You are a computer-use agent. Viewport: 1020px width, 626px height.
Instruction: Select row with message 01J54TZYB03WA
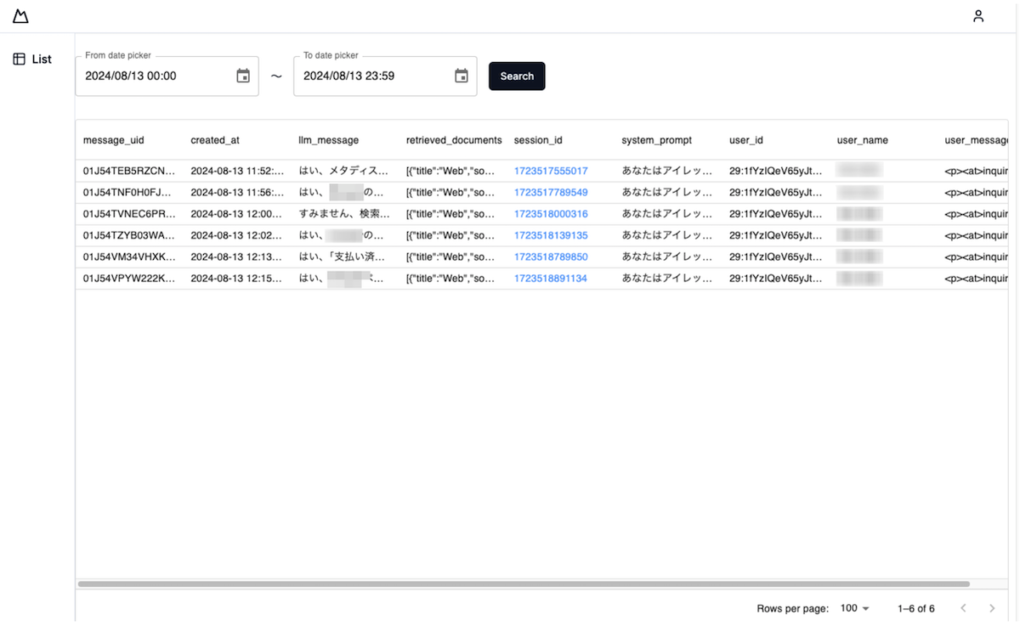click(x=128, y=235)
